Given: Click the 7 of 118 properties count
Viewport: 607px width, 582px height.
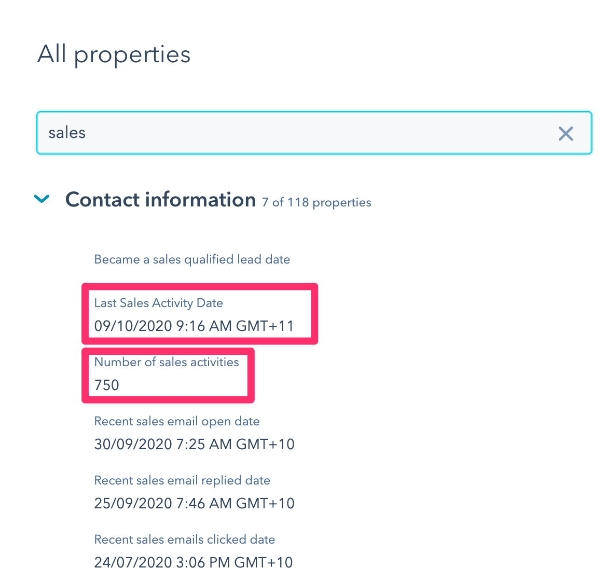Looking at the screenshot, I should click(x=316, y=202).
